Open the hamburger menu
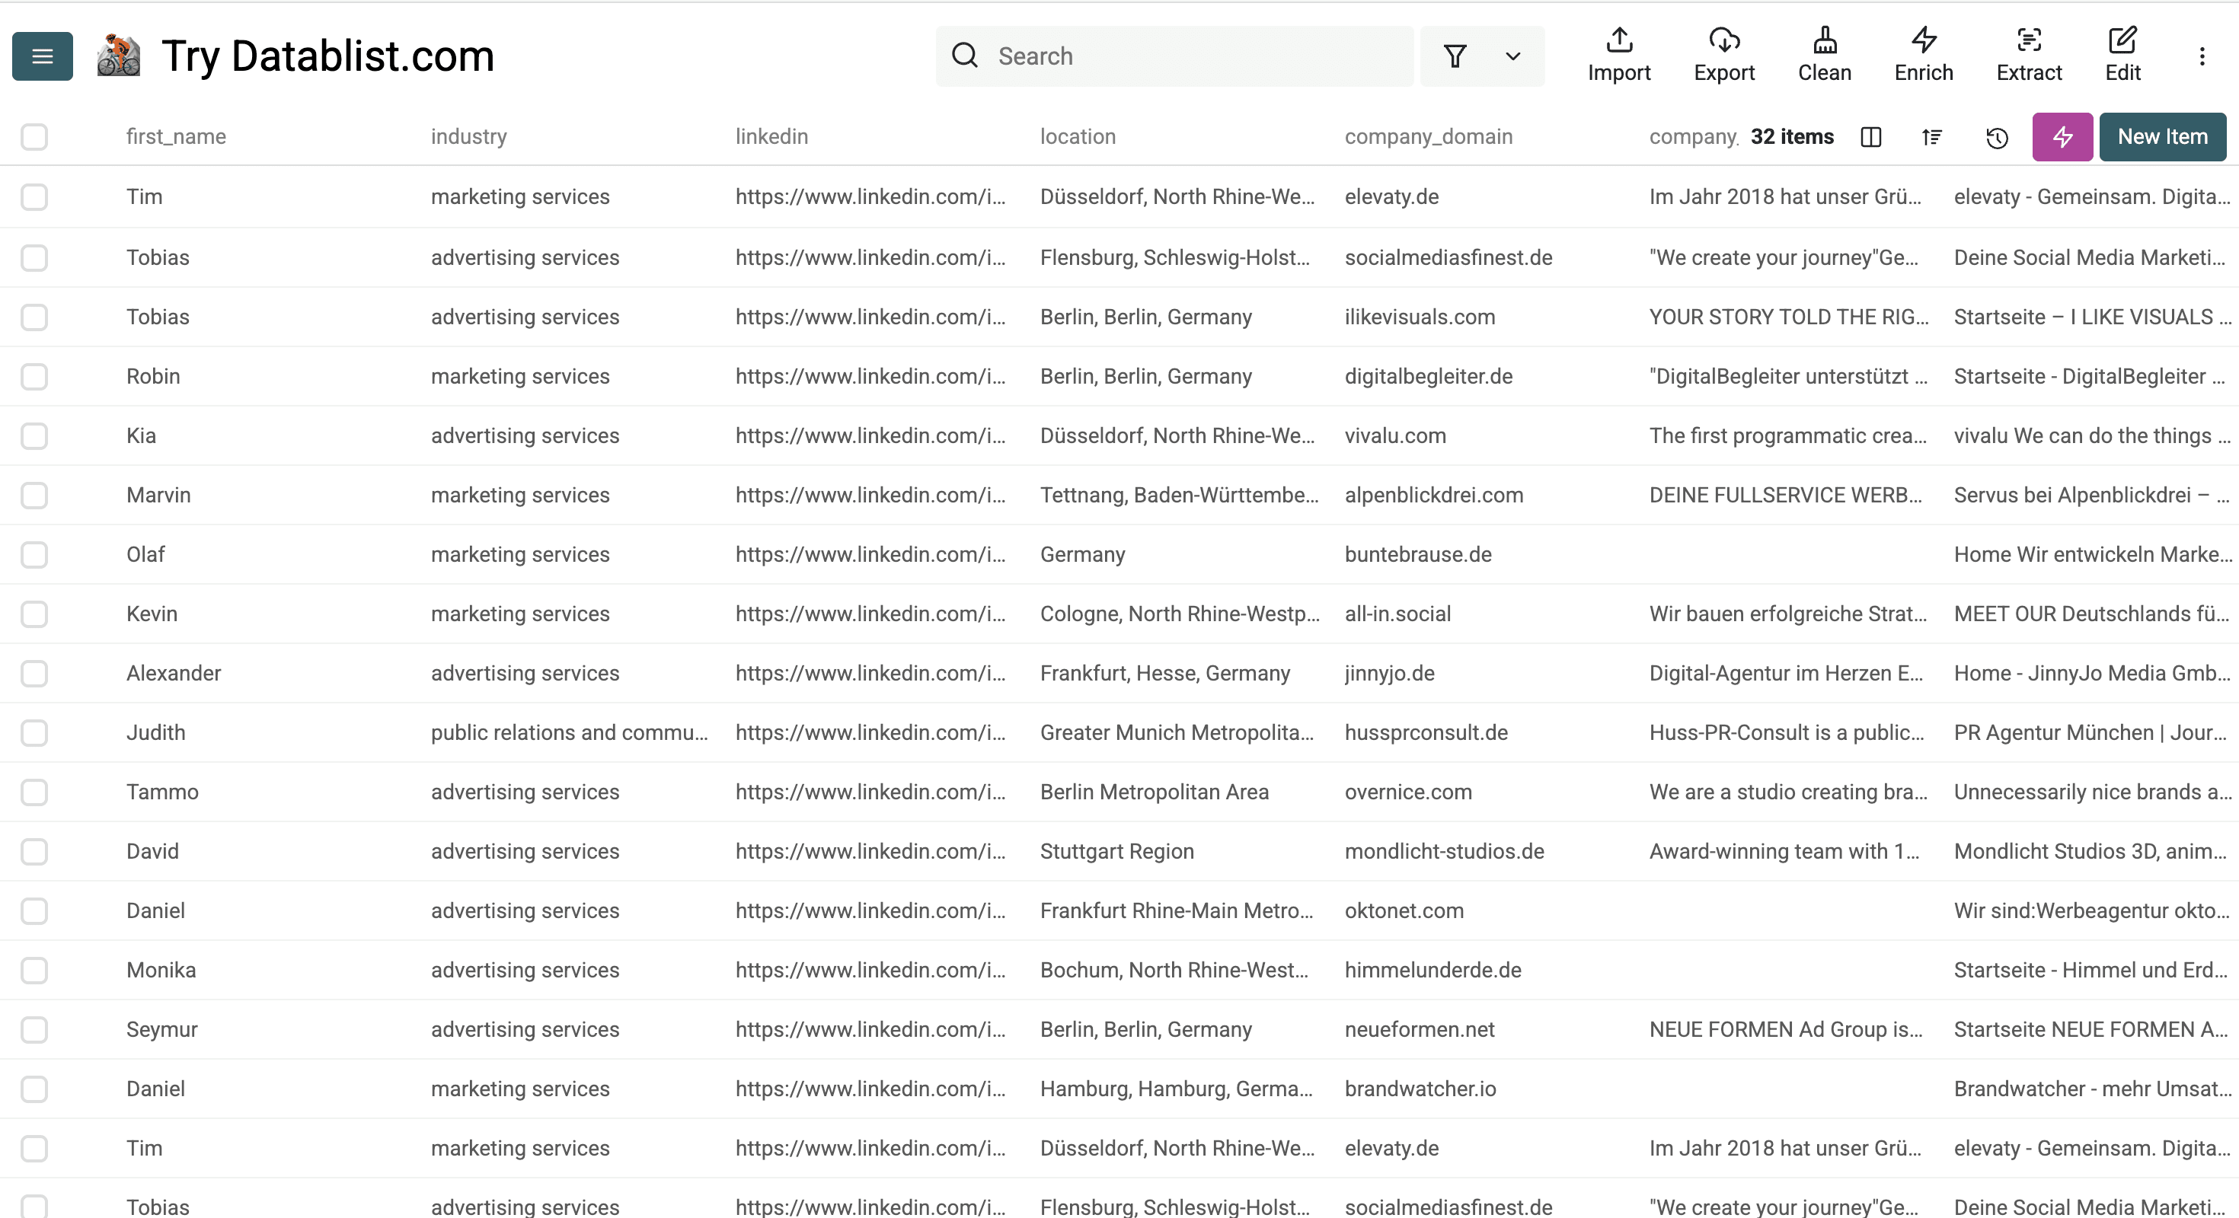2239x1218 pixels. pos(42,55)
